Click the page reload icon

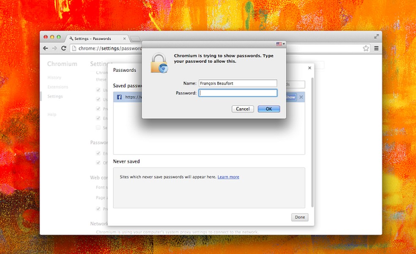coord(64,48)
